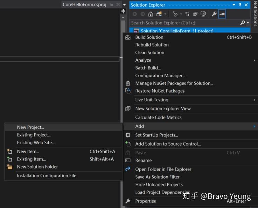258x208 pixels.
Task: Expand the Analyze submenu
Action: (x=190, y=60)
